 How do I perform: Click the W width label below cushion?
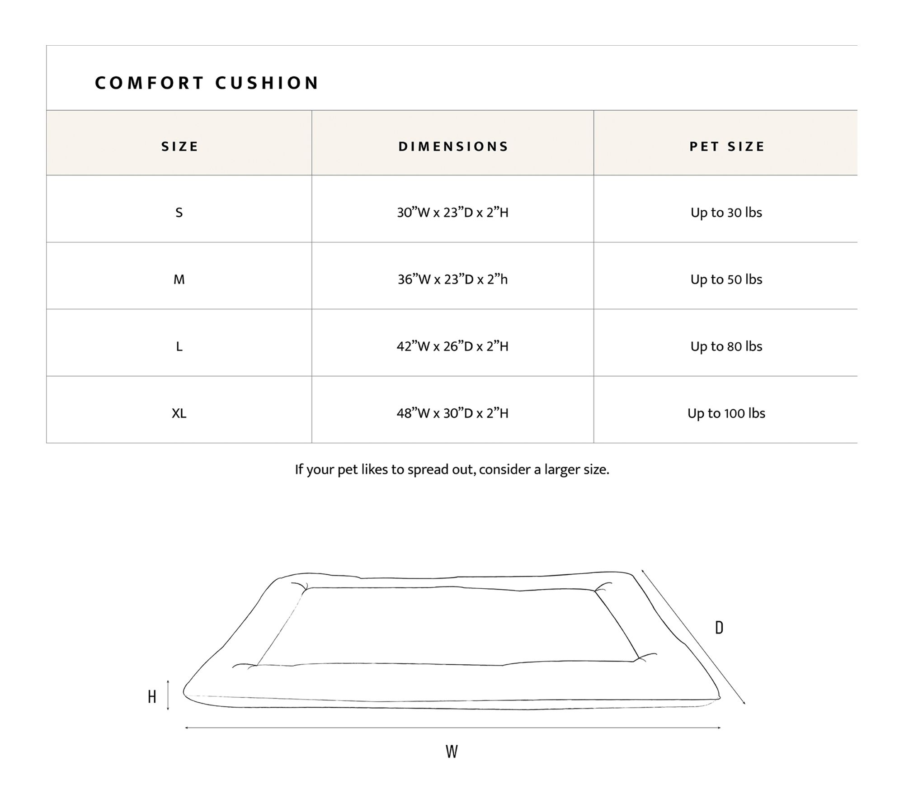coord(452,752)
